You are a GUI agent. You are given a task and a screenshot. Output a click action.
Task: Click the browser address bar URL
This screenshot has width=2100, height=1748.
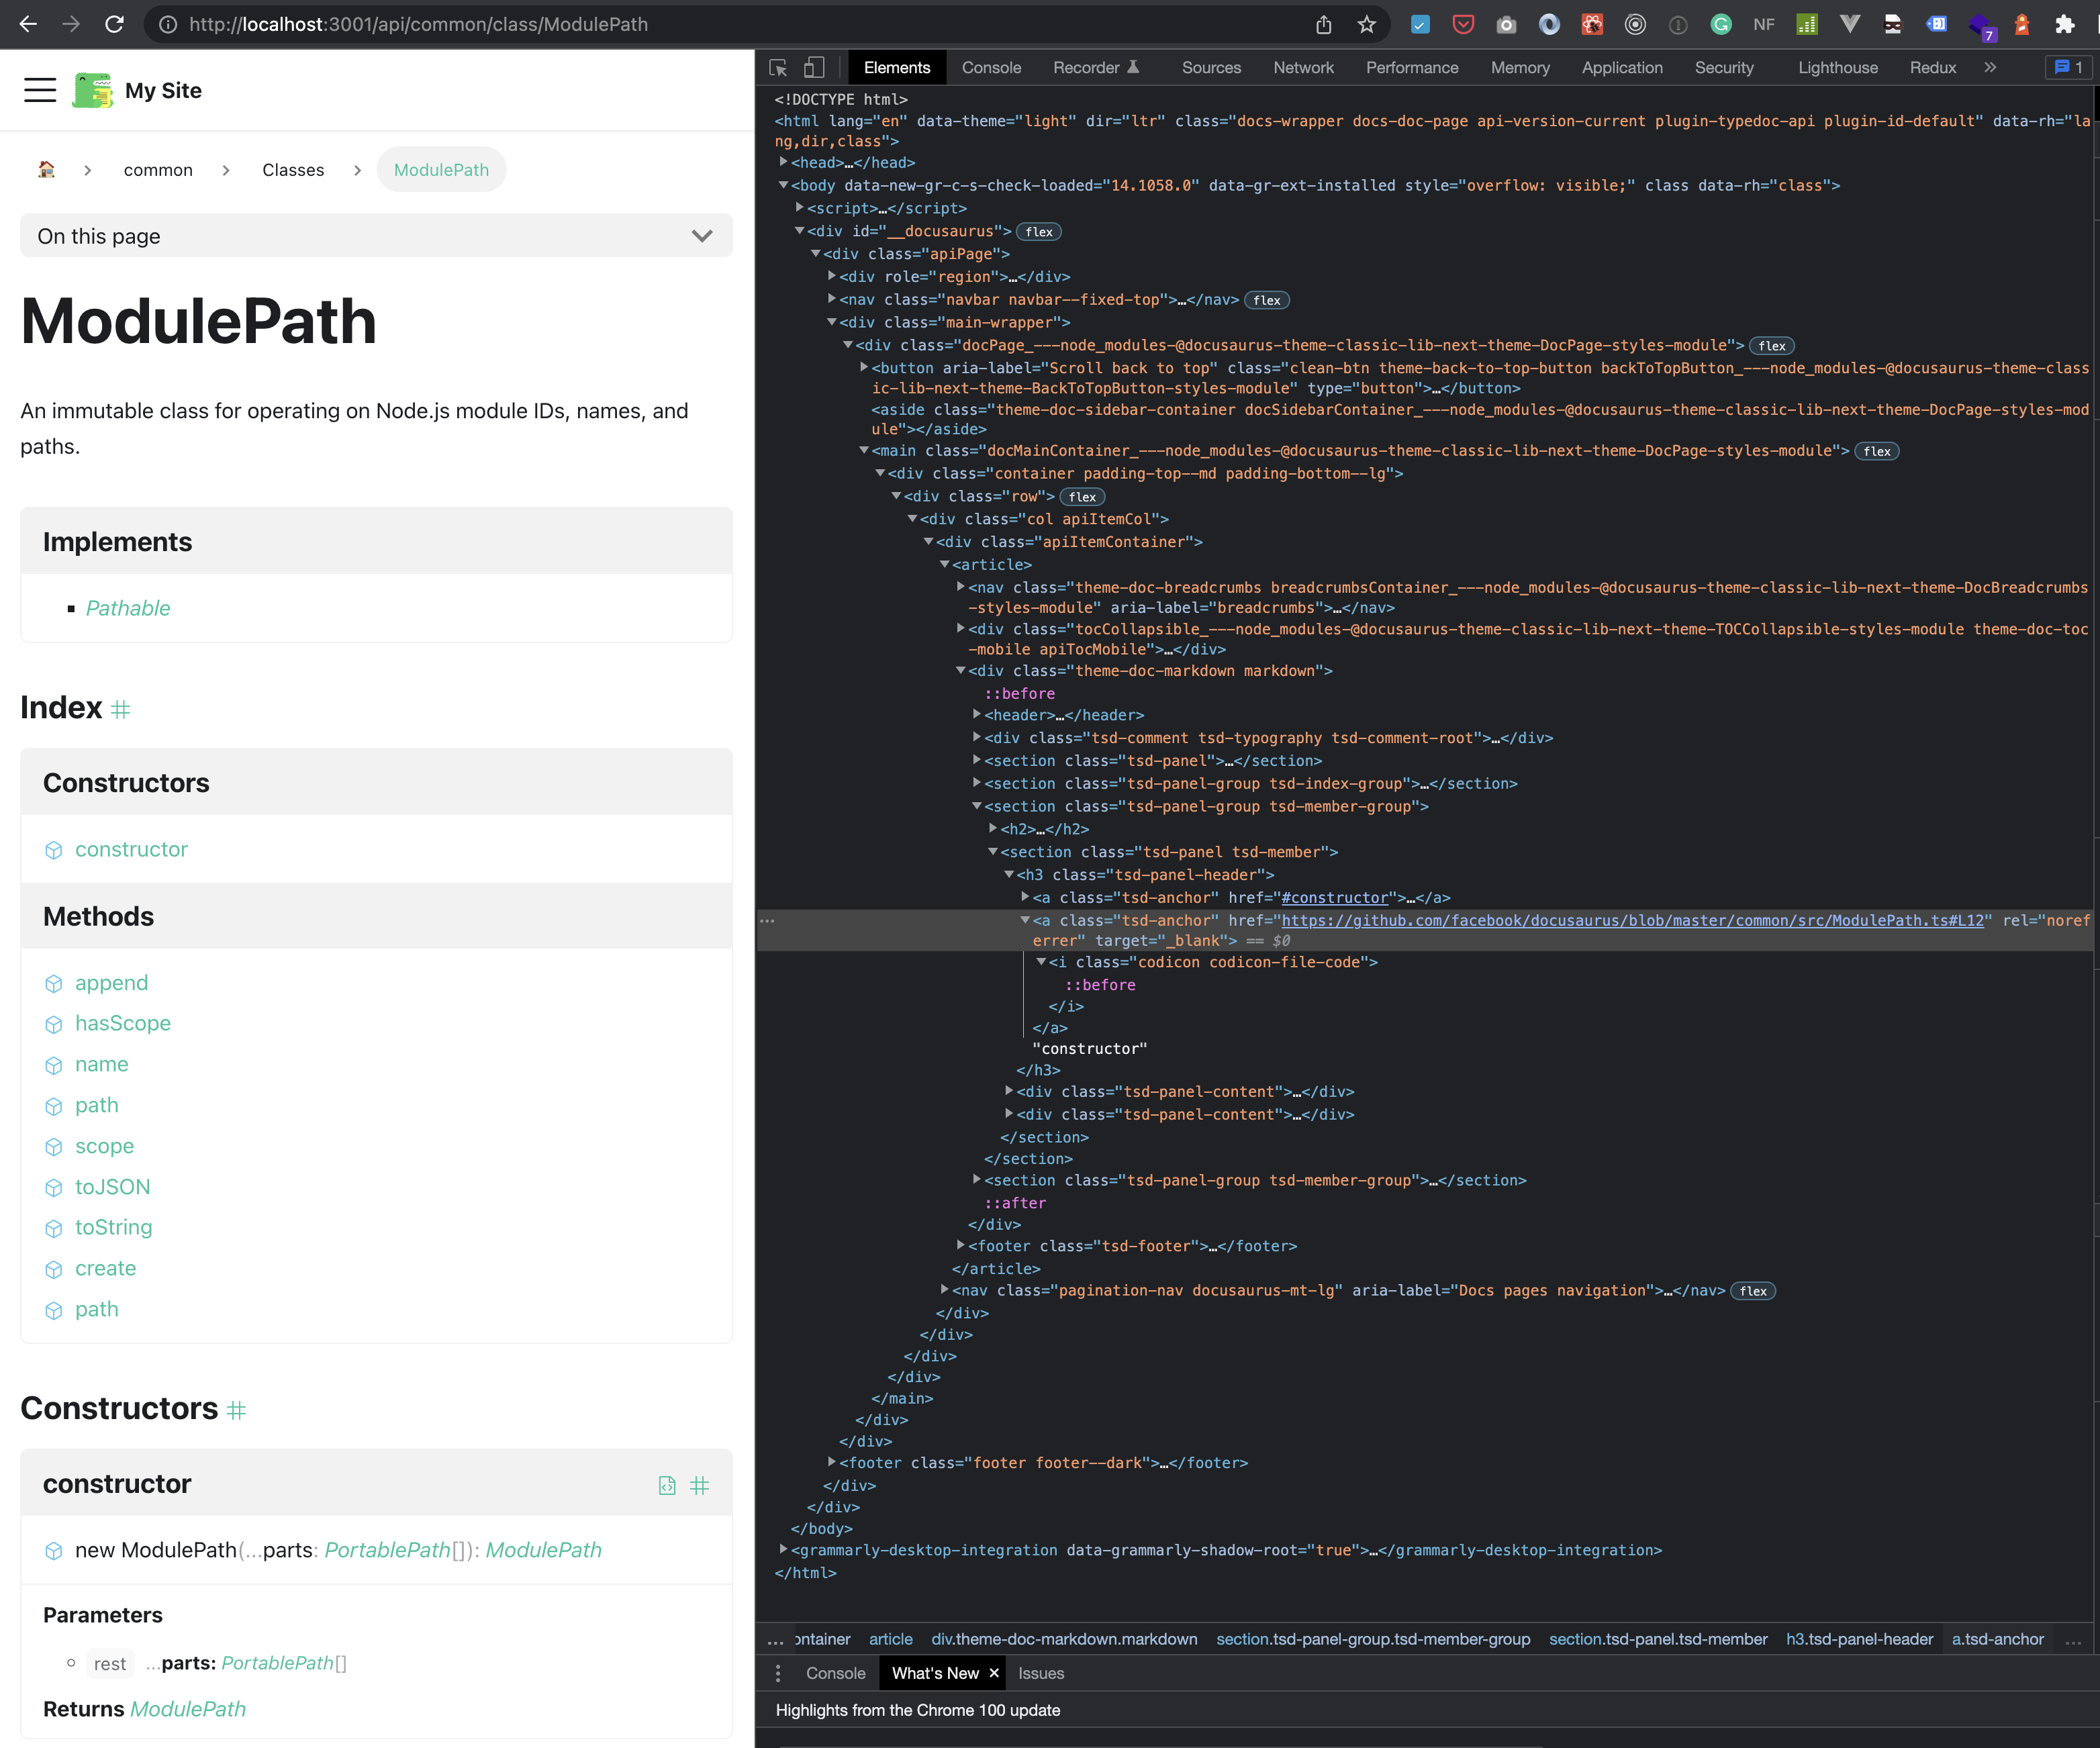pos(418,24)
